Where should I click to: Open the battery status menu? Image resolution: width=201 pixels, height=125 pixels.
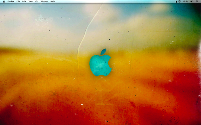[192, 1]
